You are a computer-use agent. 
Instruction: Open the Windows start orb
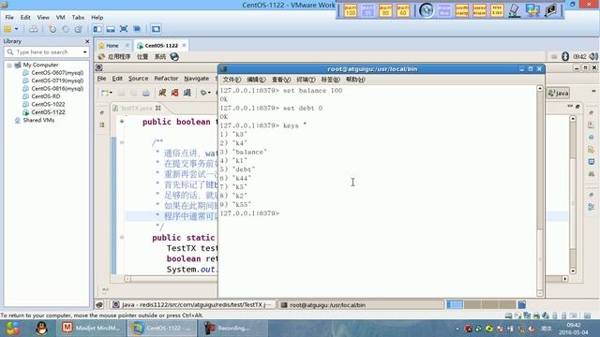pos(13,329)
